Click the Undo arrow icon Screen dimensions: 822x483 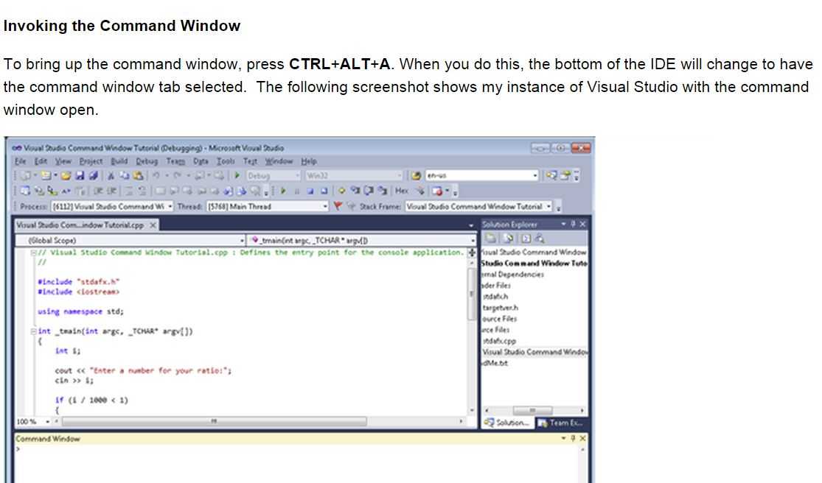click(156, 176)
